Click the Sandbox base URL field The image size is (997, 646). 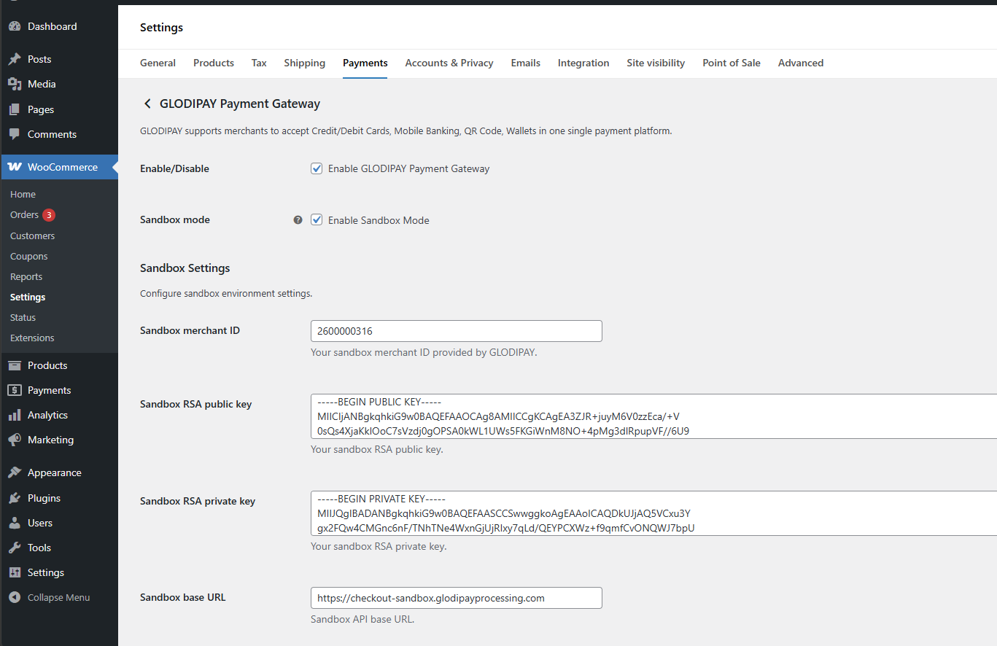(457, 598)
